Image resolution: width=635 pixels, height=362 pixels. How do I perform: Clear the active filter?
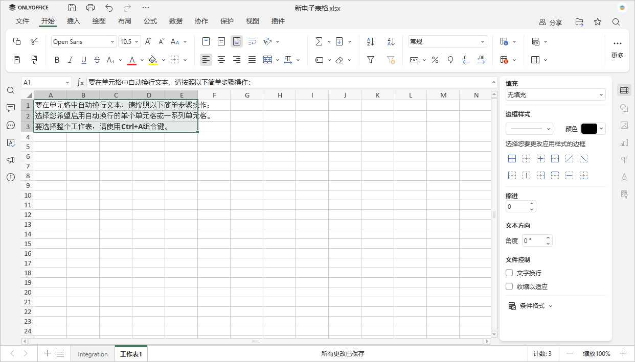coord(391,60)
